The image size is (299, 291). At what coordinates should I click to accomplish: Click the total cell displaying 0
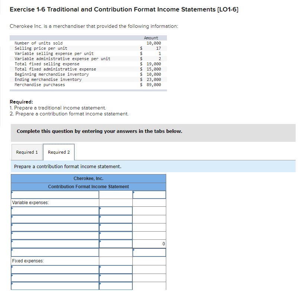[149, 244]
